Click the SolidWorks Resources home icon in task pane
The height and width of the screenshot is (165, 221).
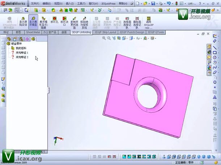[x=209, y=46]
